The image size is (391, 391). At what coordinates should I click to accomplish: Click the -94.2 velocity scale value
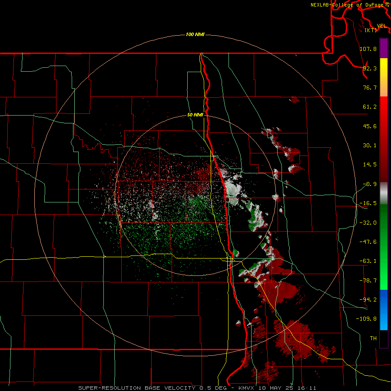(x=368, y=299)
